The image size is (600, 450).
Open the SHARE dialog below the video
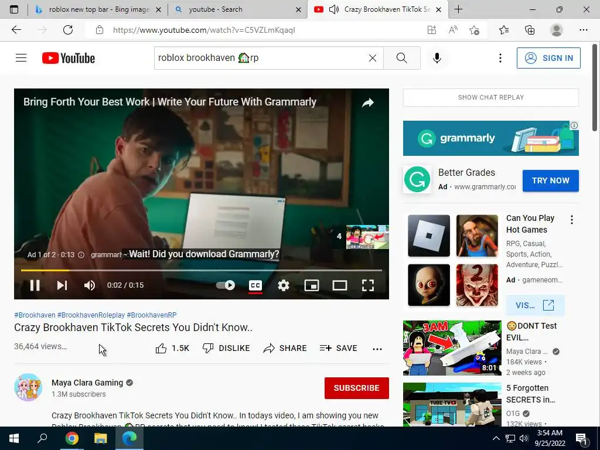(285, 348)
